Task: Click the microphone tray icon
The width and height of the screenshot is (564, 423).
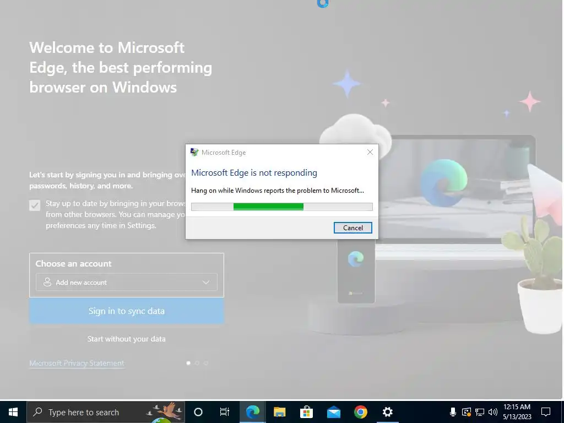Action: 453,412
